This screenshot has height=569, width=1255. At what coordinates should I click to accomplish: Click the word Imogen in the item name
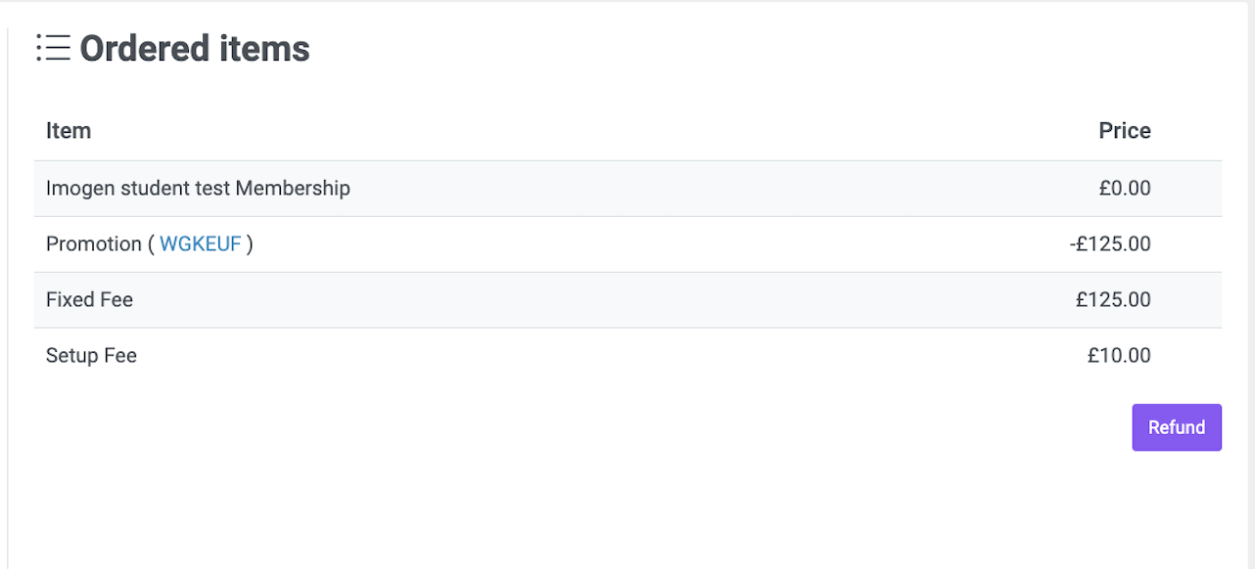[x=80, y=189]
